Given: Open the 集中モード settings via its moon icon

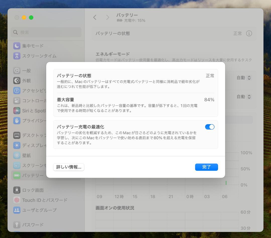Looking at the screenshot, I should pyautogui.click(x=17, y=46).
